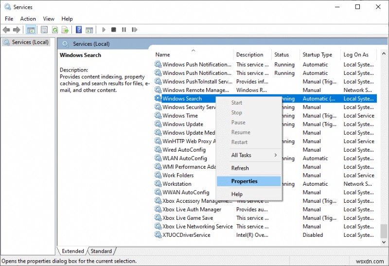Click the Stop Service square icon
The image size is (389, 266).
[114, 30]
